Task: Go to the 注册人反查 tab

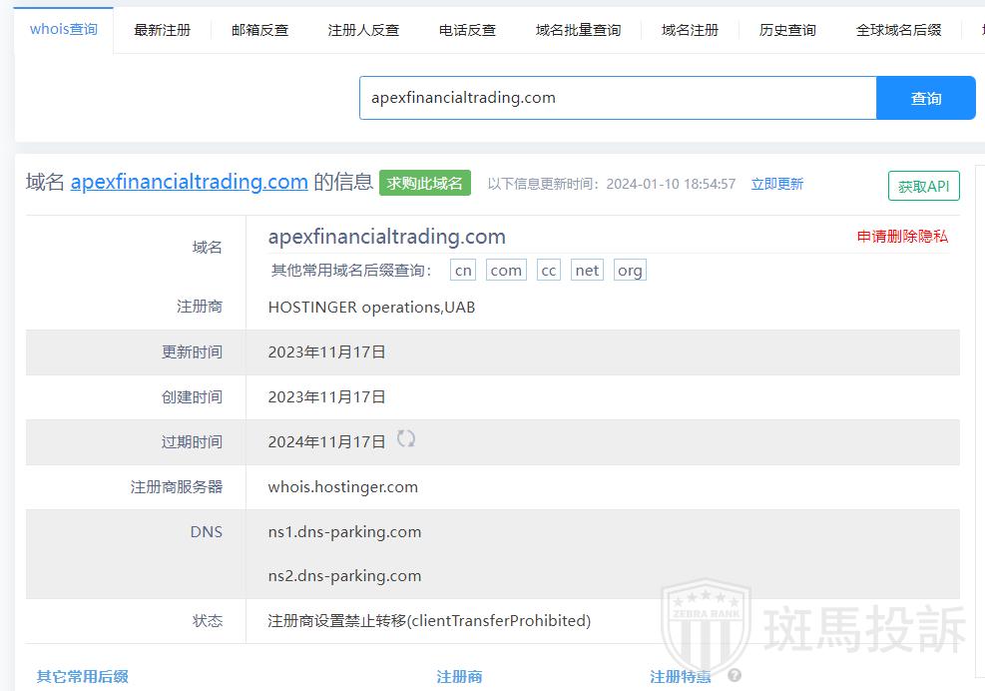Action: click(363, 30)
